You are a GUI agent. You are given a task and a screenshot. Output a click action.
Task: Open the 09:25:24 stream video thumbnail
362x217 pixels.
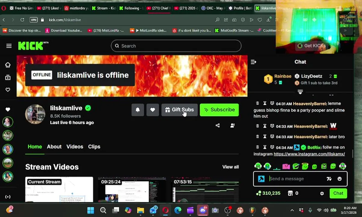click(x=132, y=190)
